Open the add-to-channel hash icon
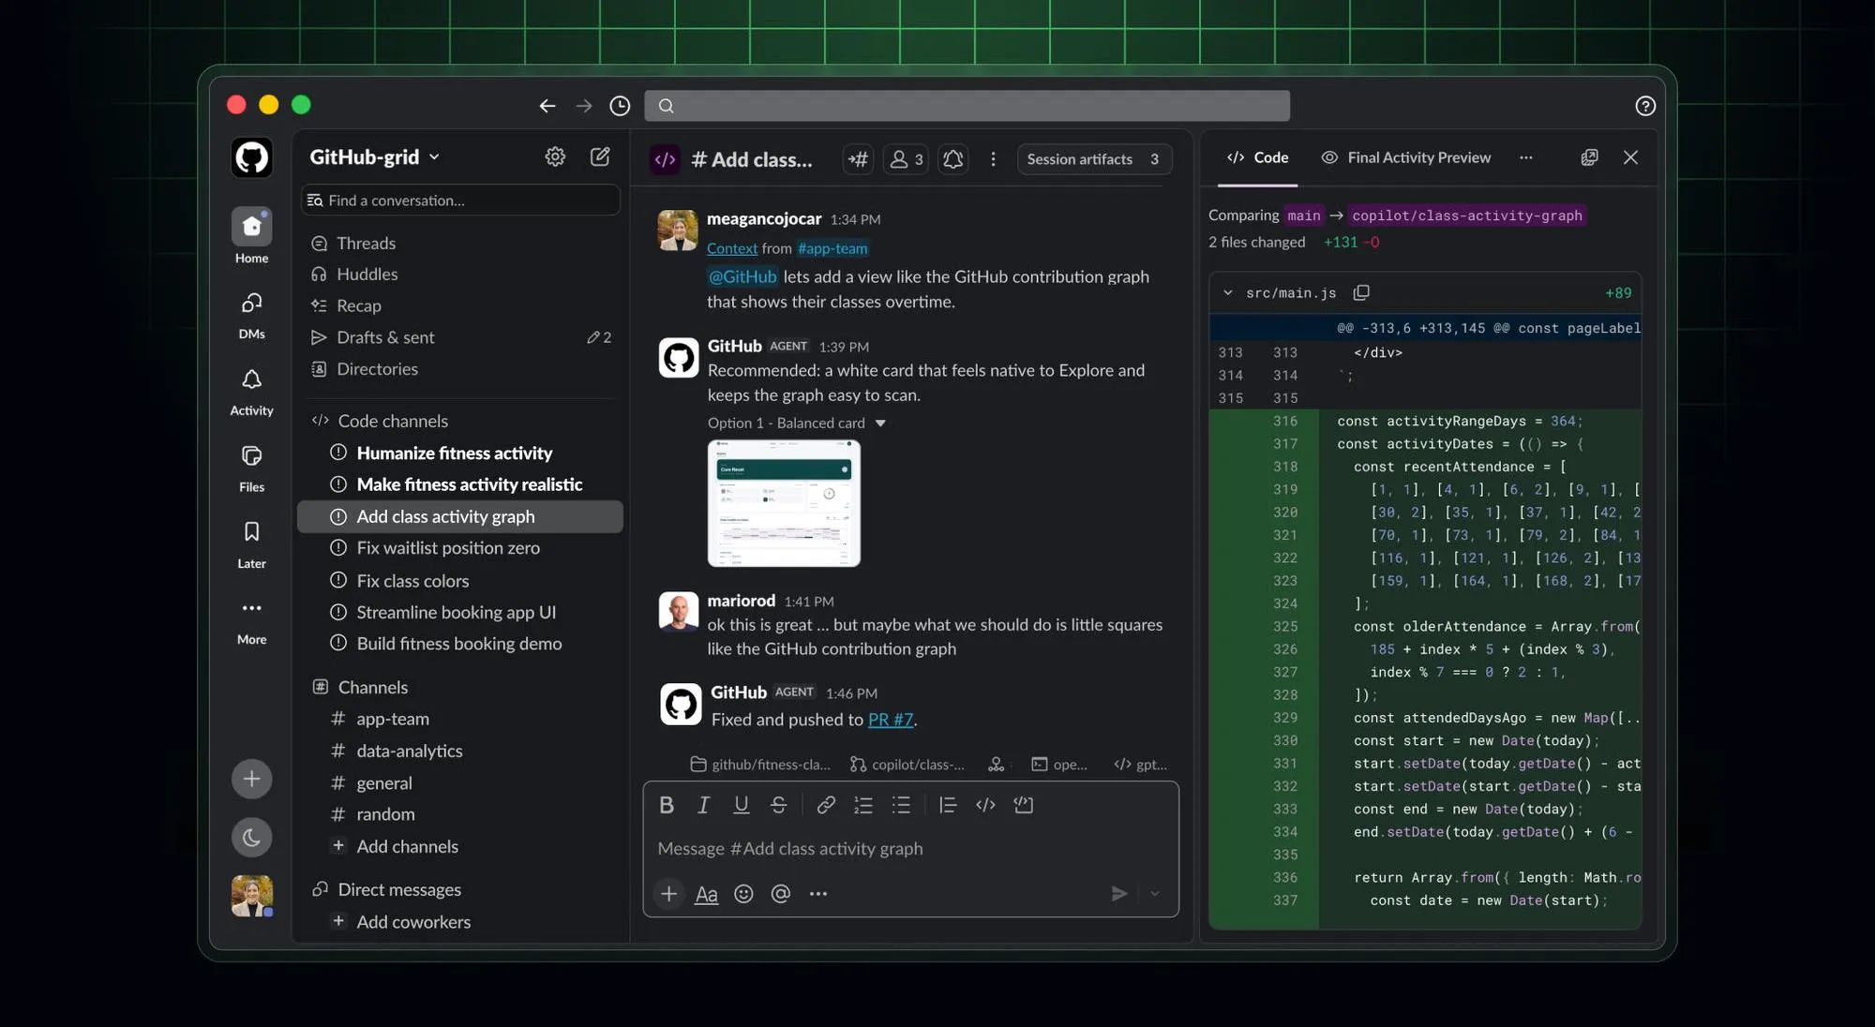The height and width of the screenshot is (1027, 1875). [858, 159]
